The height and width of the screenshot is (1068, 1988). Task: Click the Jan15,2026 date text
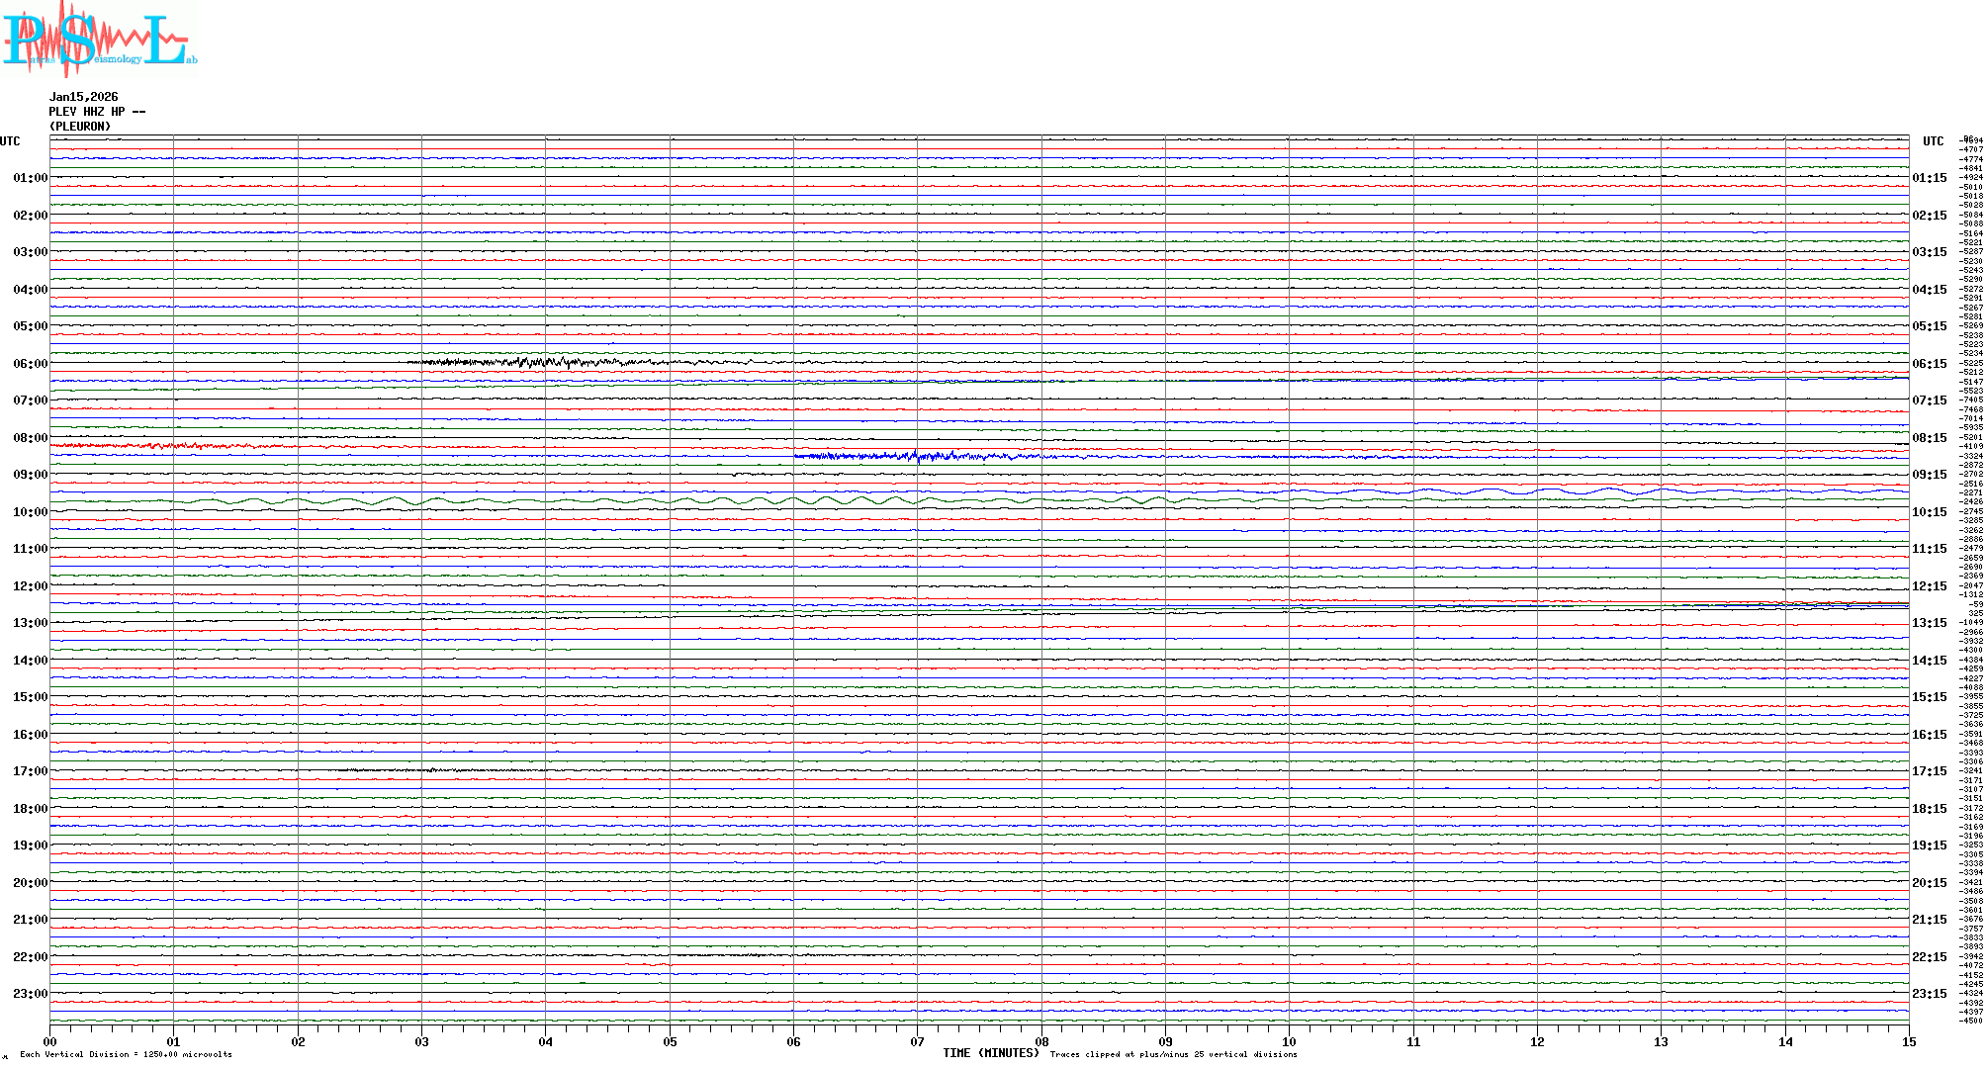(x=83, y=97)
